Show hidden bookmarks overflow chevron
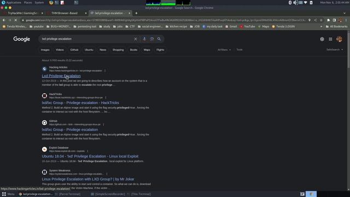The width and height of the screenshot is (350, 197). pos(321,27)
